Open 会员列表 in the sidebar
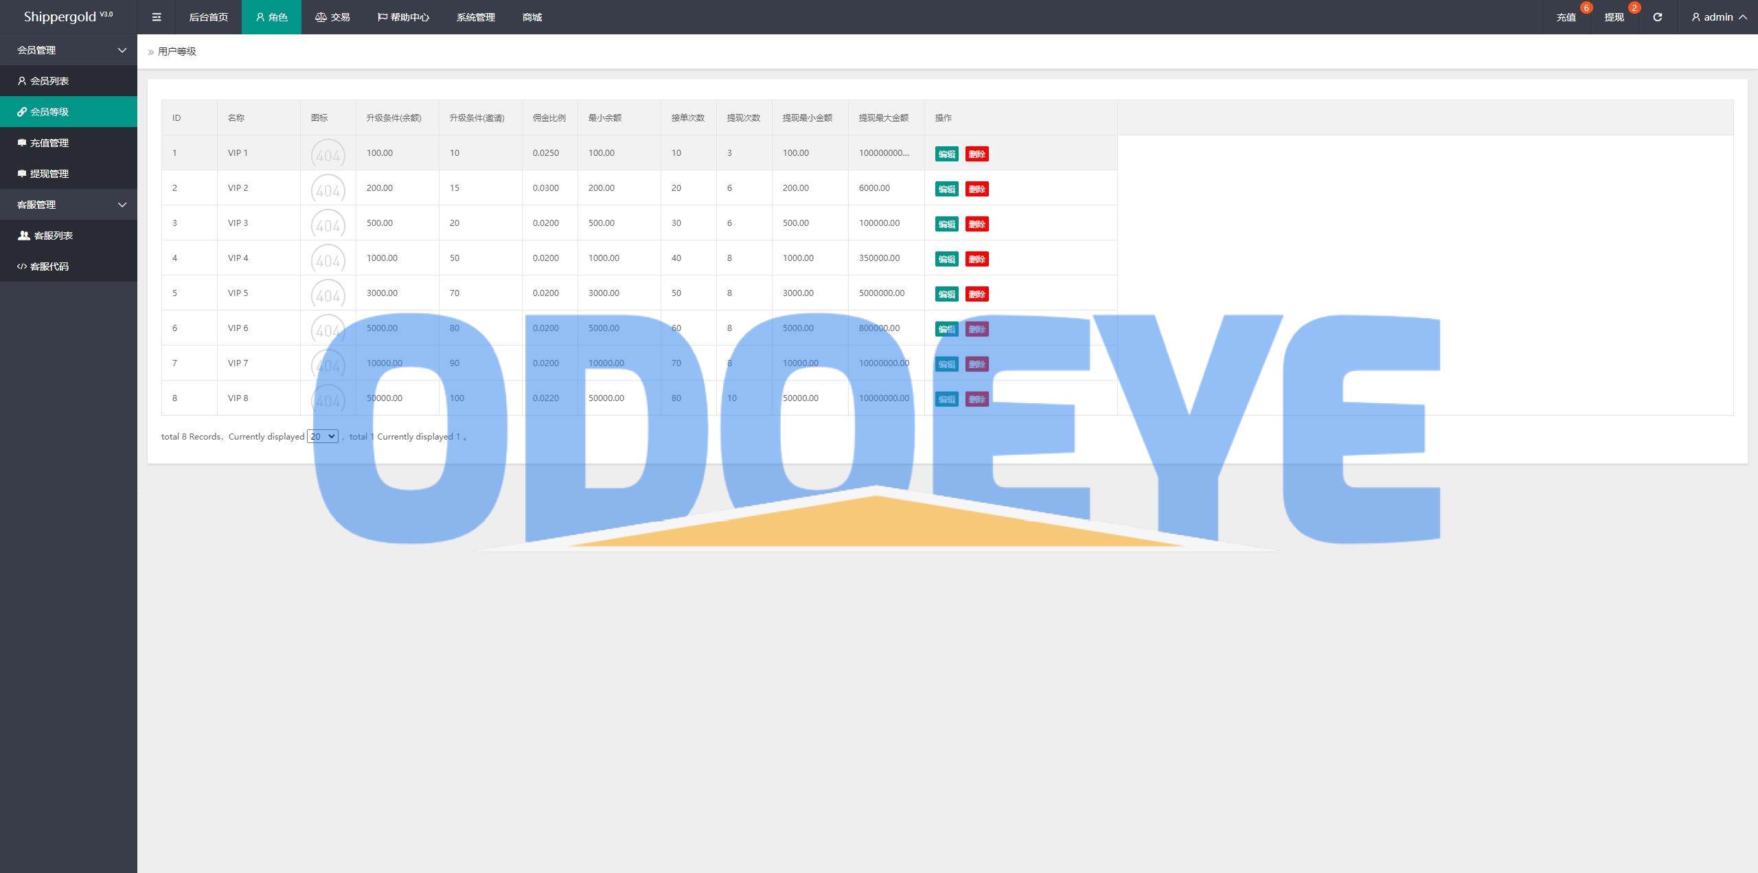 (69, 81)
